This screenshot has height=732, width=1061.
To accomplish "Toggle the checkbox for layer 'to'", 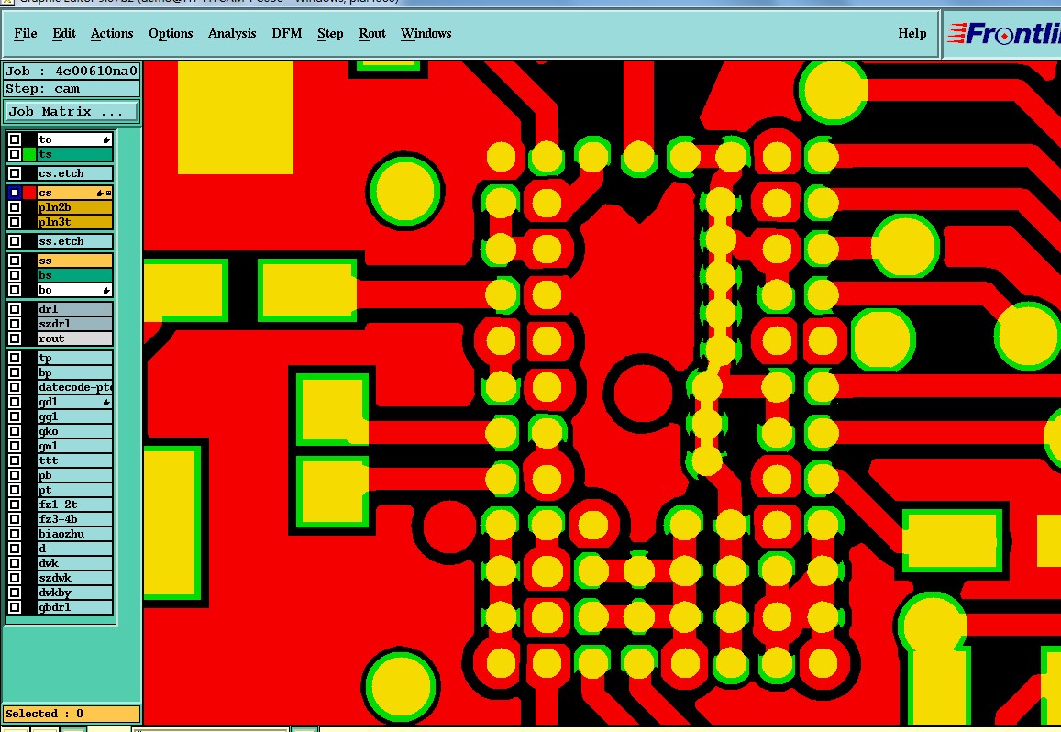I will (15, 139).
